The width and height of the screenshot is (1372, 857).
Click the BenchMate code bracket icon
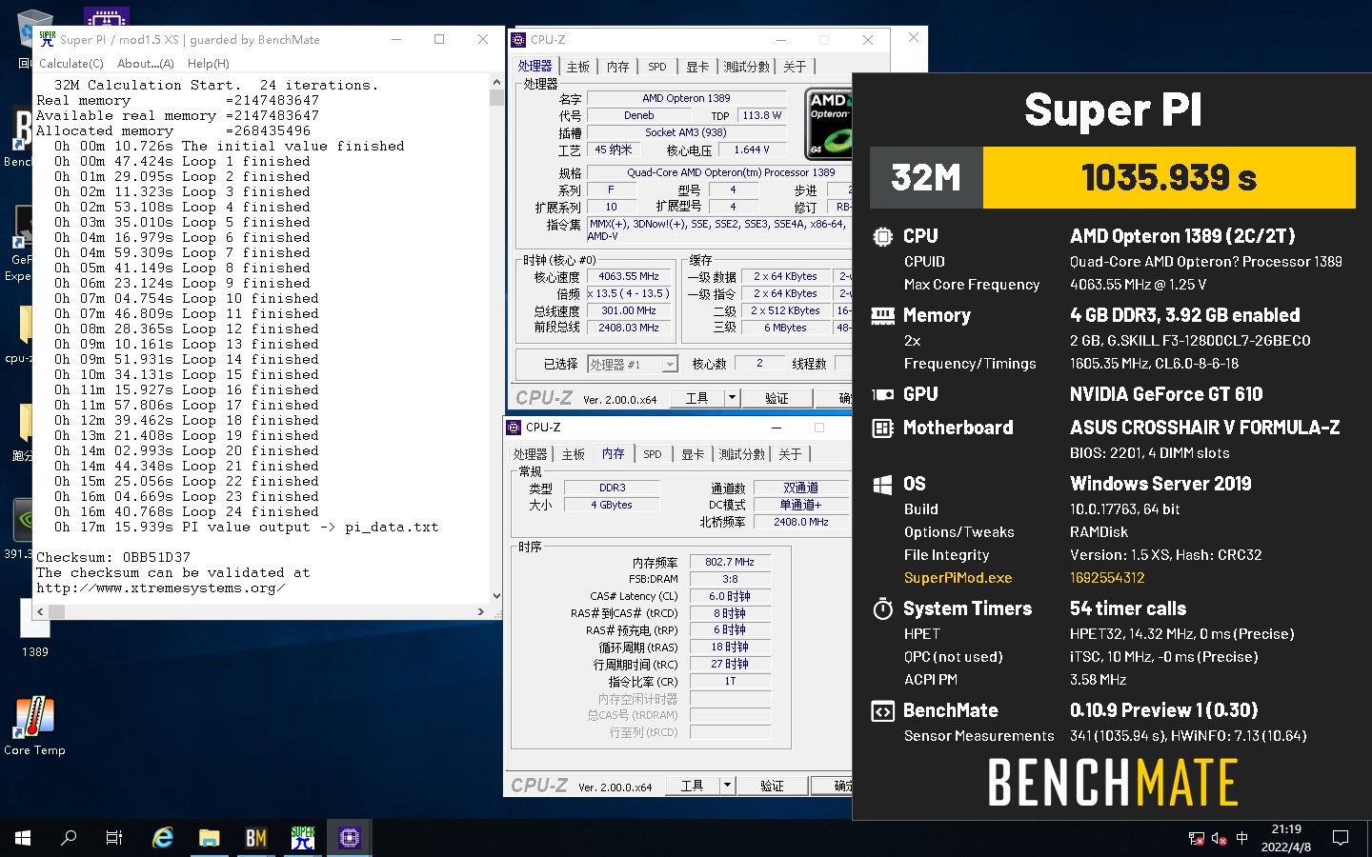[x=882, y=710]
